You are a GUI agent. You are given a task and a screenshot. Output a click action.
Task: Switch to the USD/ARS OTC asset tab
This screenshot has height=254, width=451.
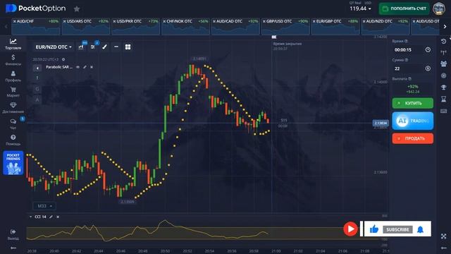click(86, 27)
